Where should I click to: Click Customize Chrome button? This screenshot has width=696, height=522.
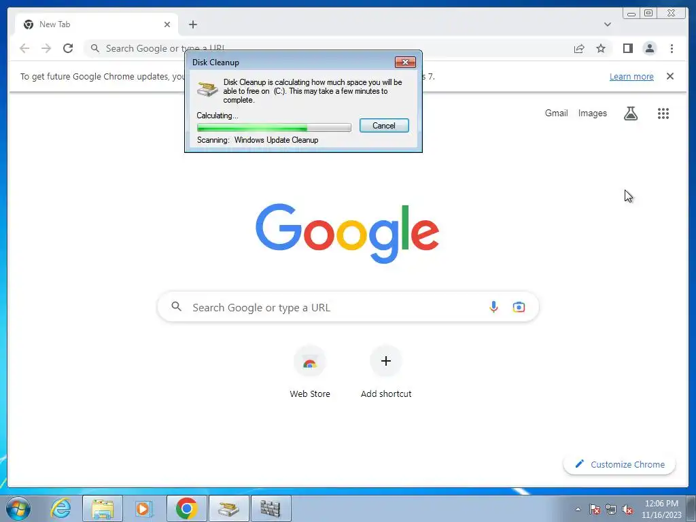(619, 464)
